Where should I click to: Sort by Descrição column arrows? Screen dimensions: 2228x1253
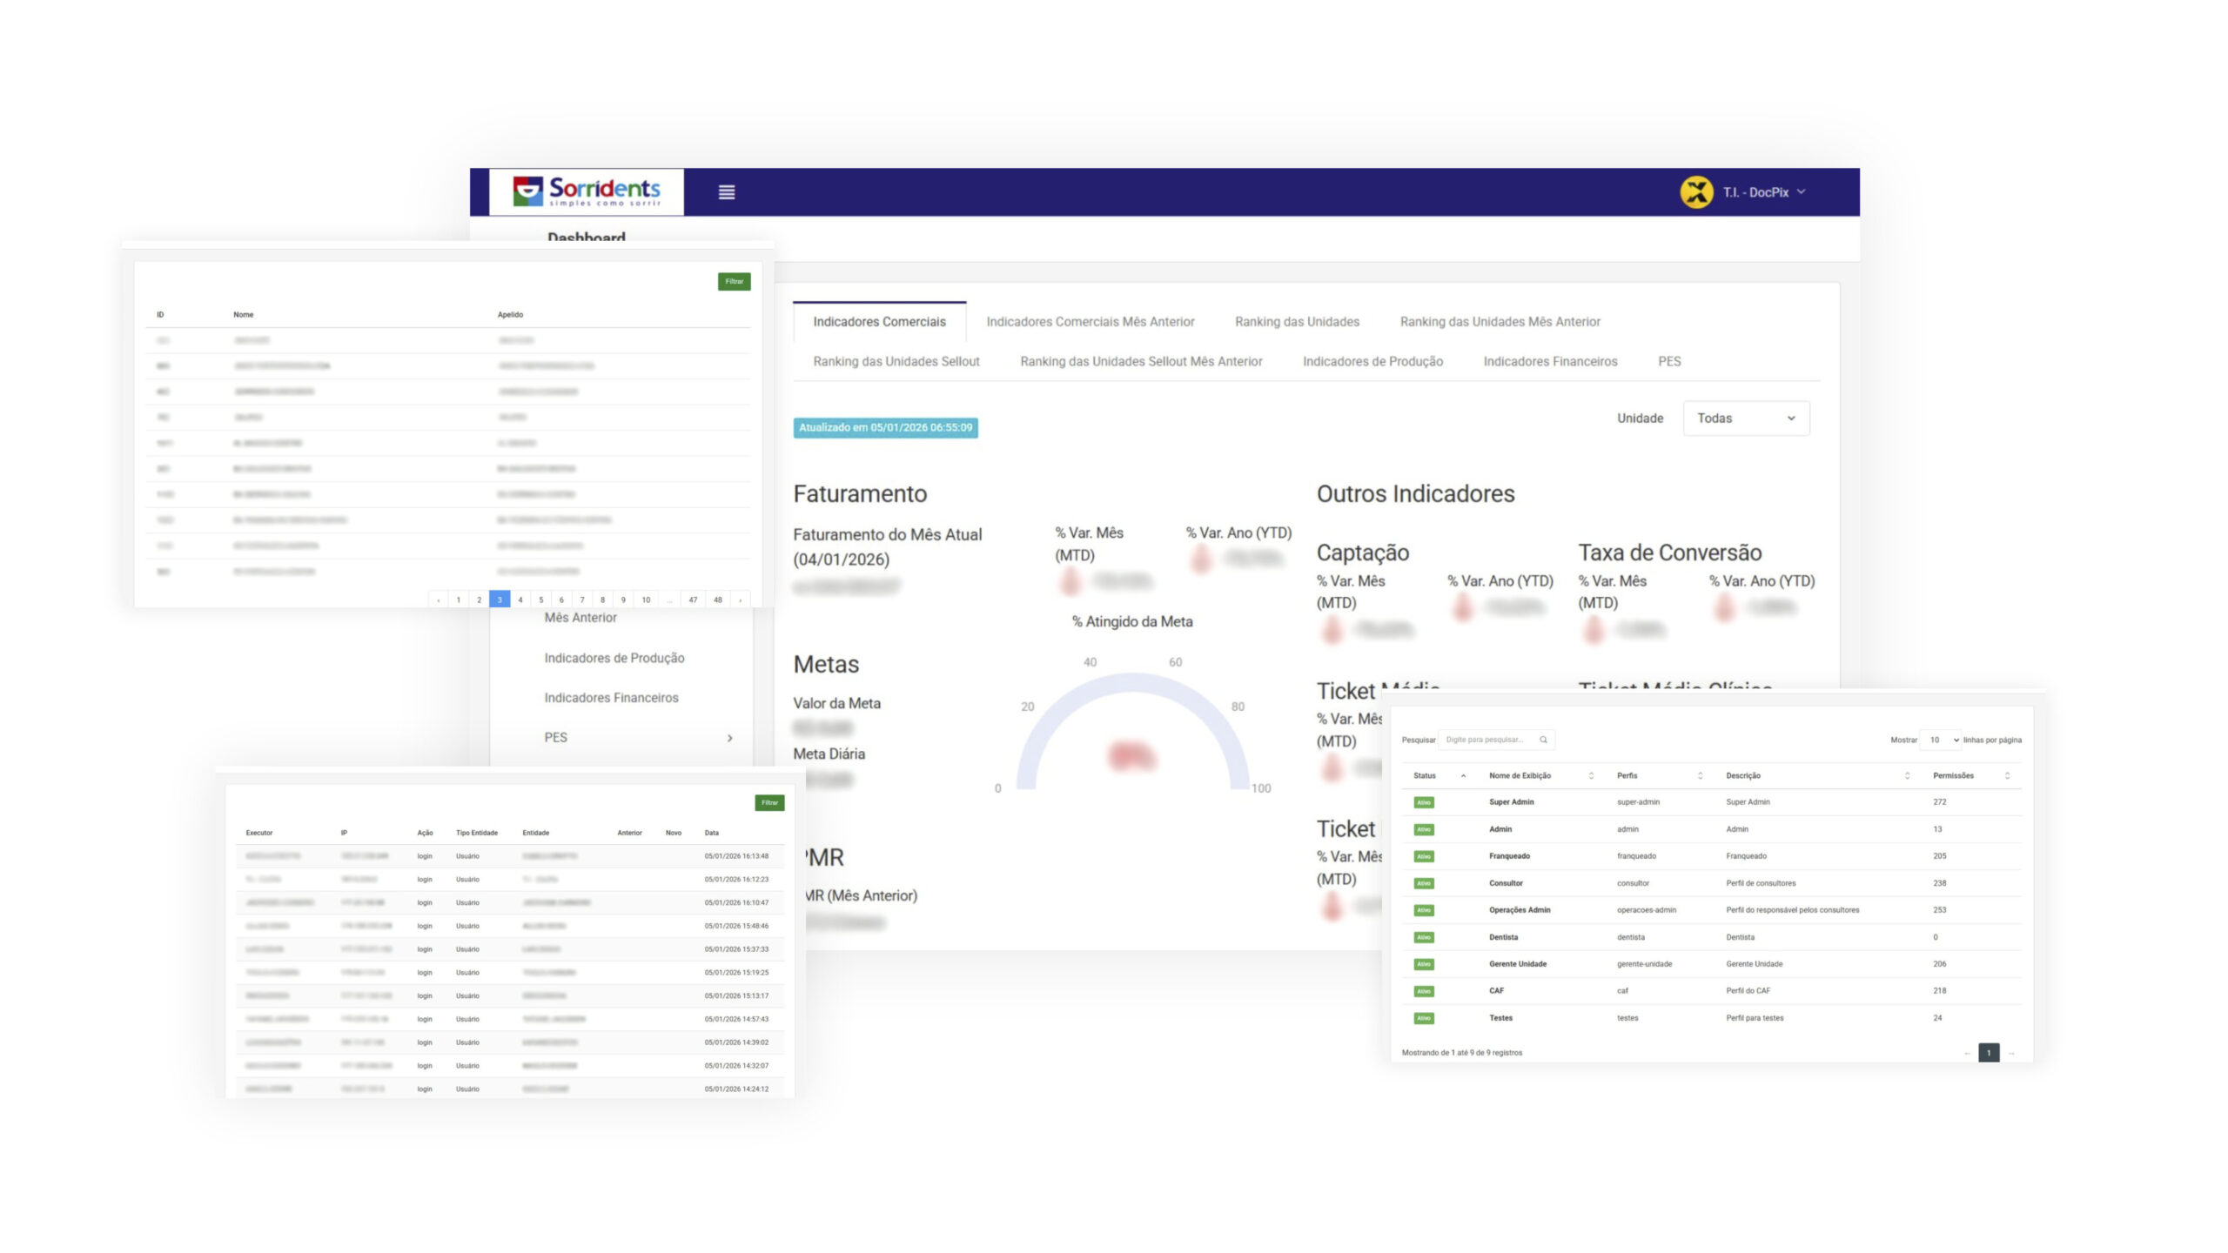coord(1907,775)
